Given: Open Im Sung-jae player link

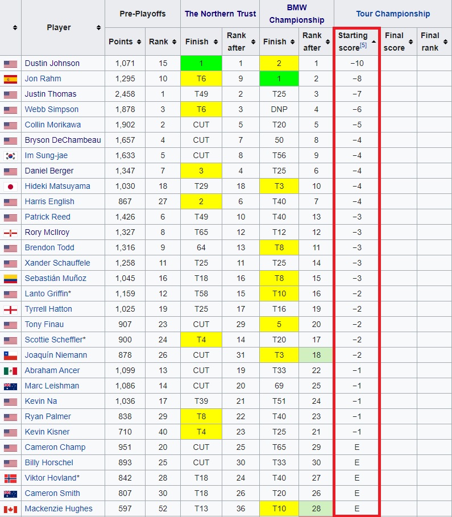Looking at the screenshot, I should [46, 155].
